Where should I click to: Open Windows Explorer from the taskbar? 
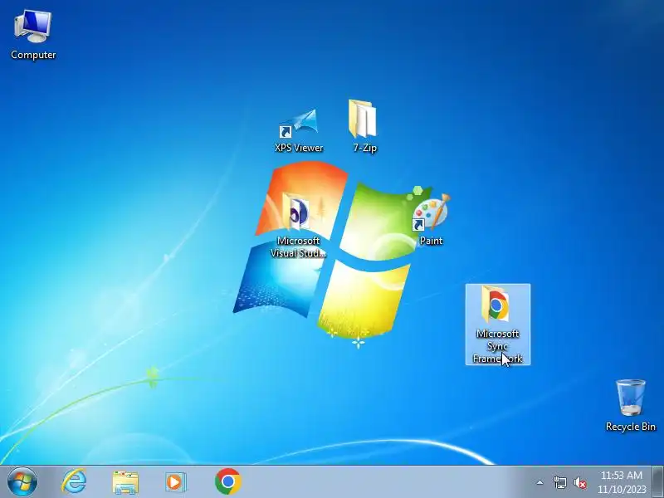pos(125,482)
